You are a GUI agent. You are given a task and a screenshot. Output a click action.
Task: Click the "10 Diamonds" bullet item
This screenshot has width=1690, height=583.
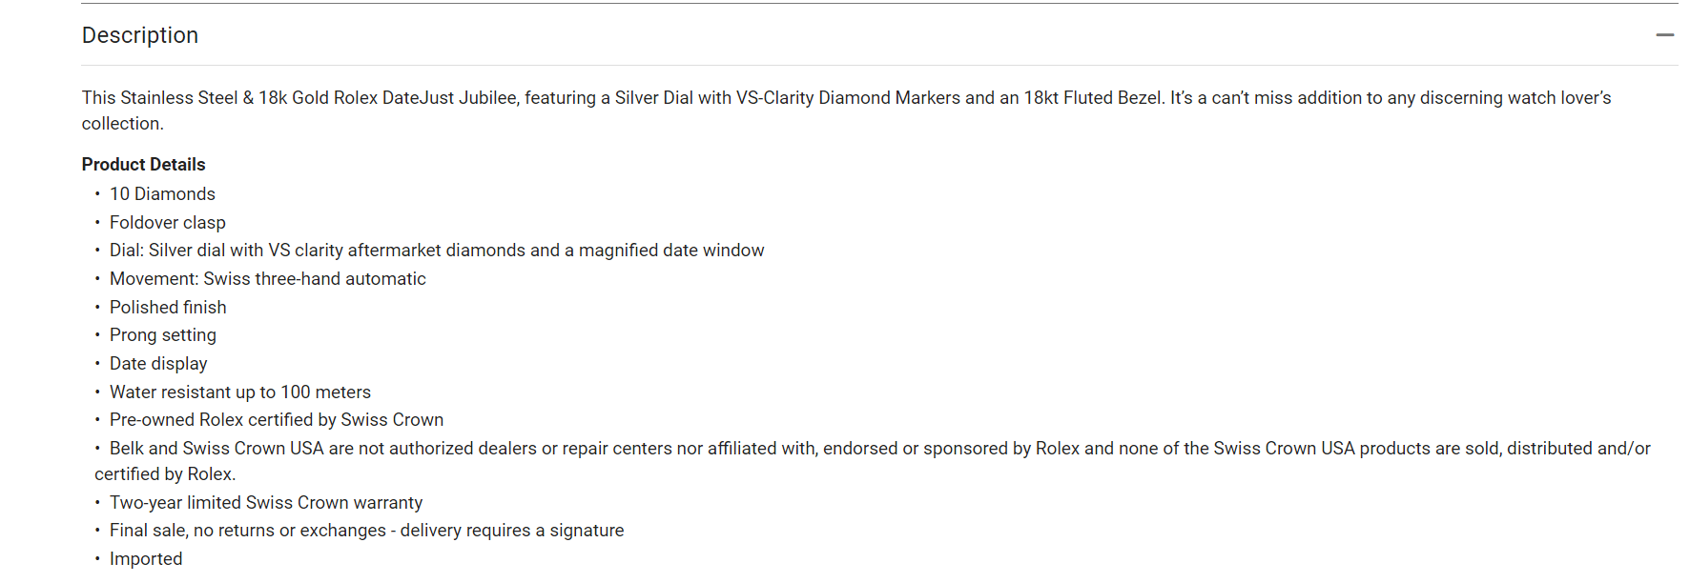pos(162,194)
